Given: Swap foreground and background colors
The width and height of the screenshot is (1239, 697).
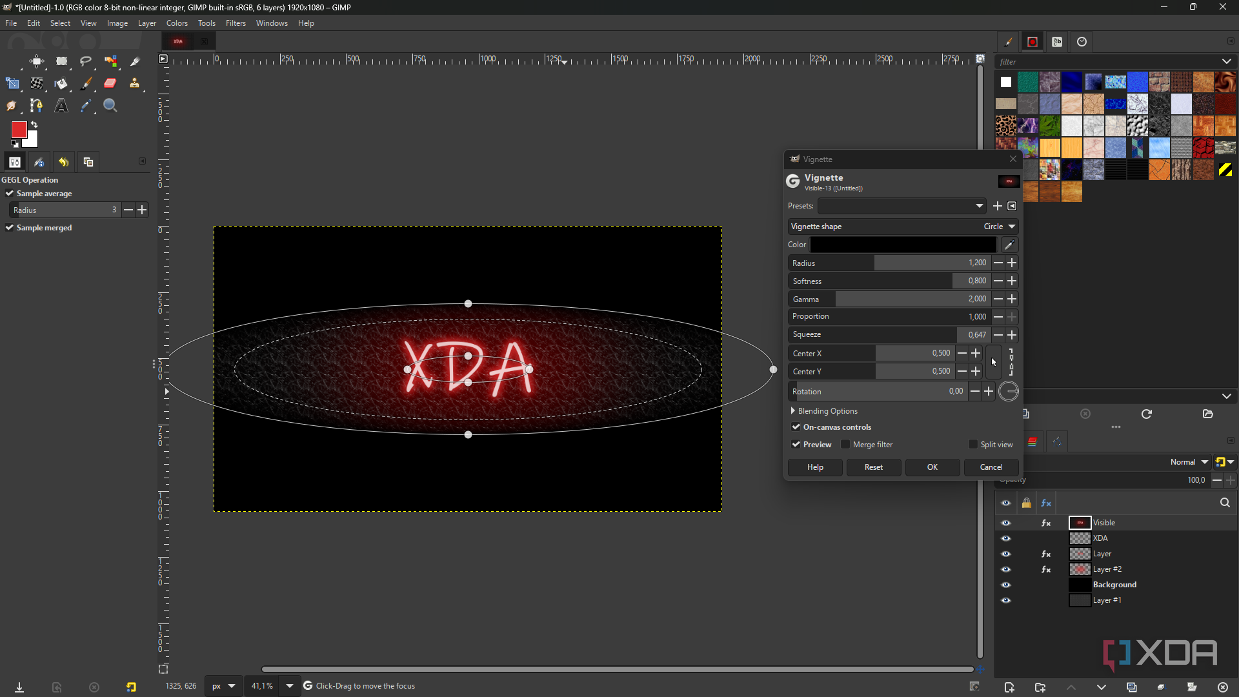Looking at the screenshot, I should coord(34,125).
